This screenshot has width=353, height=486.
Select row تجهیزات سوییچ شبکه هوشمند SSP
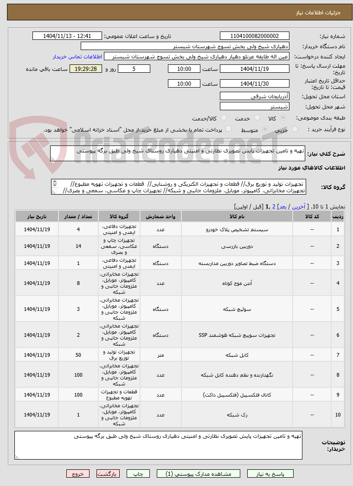(x=180, y=335)
